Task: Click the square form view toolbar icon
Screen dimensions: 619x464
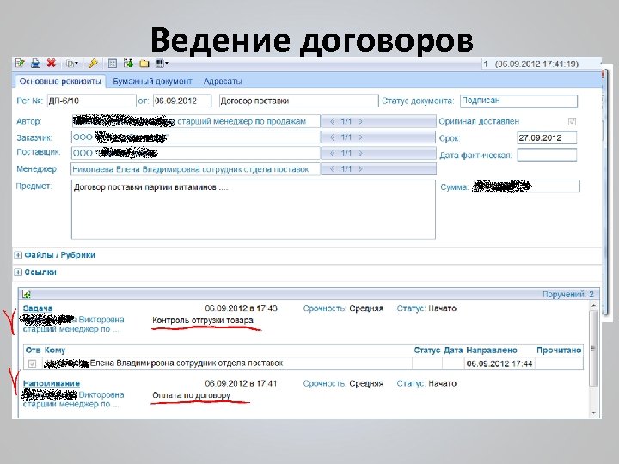Action: [113, 63]
